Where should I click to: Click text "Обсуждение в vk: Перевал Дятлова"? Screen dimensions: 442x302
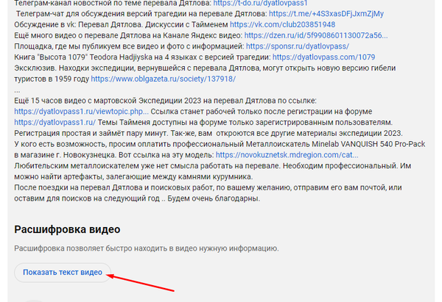79,25
